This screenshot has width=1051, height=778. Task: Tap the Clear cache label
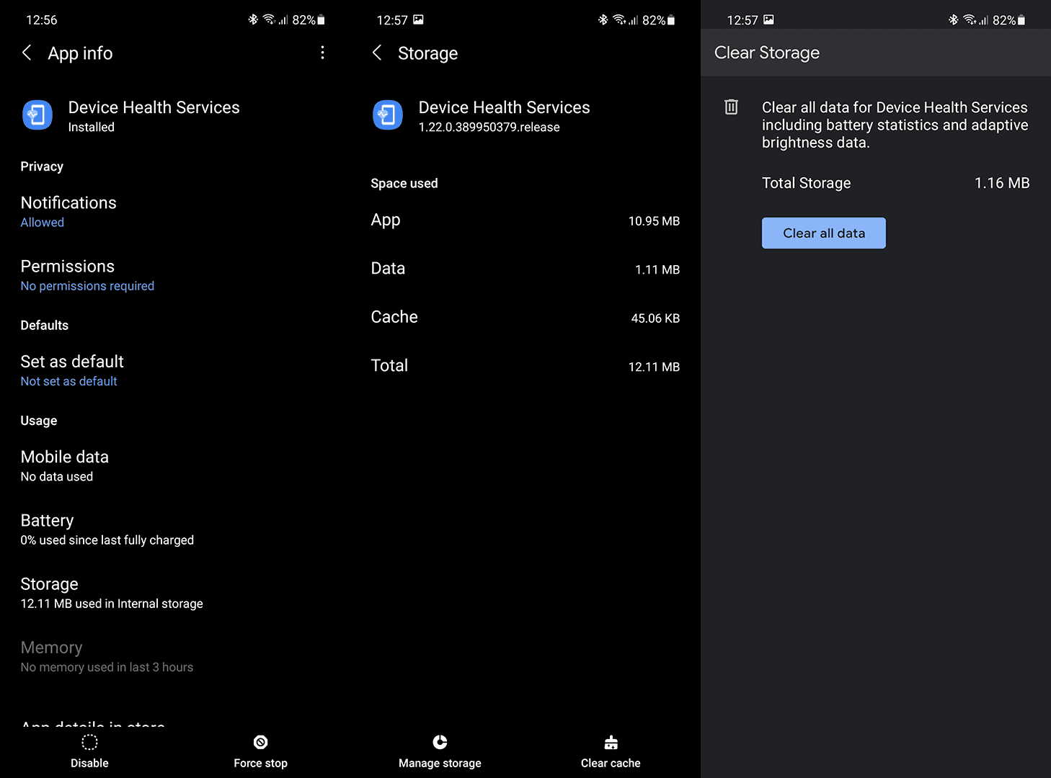611,763
